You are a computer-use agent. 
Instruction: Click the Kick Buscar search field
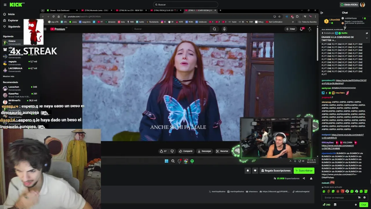click(185, 5)
